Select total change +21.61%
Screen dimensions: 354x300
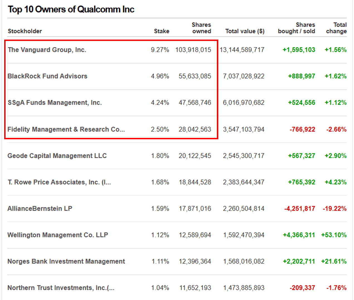click(334, 262)
